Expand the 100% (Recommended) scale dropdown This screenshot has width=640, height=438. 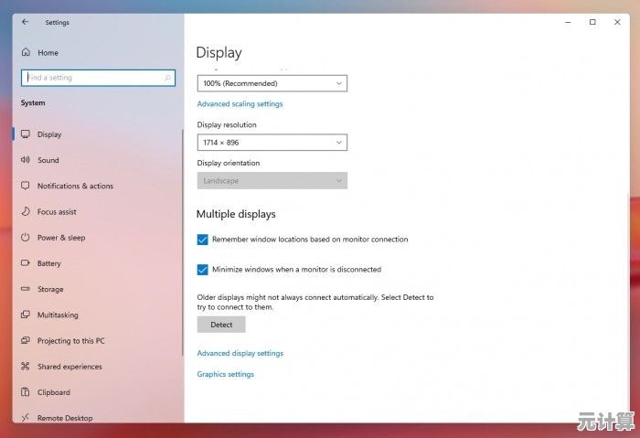[x=272, y=83]
